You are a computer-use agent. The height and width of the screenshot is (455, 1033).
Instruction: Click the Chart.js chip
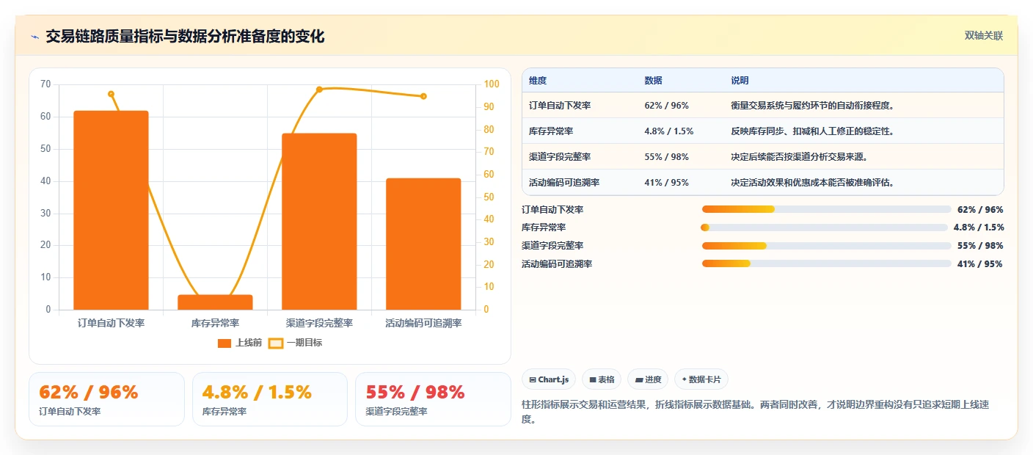tap(549, 379)
